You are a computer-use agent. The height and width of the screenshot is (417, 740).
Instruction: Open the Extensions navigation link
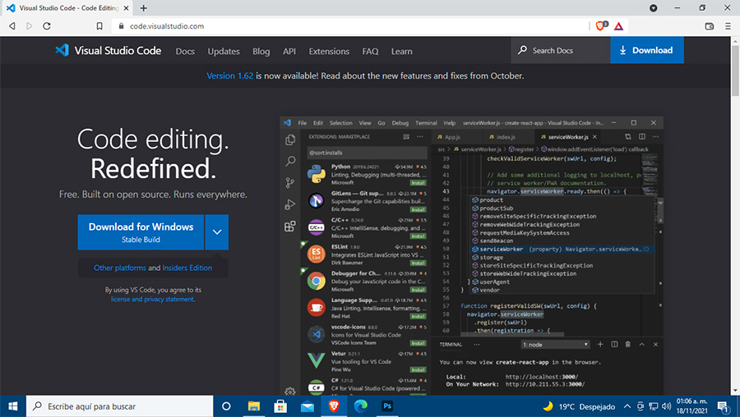coord(329,52)
